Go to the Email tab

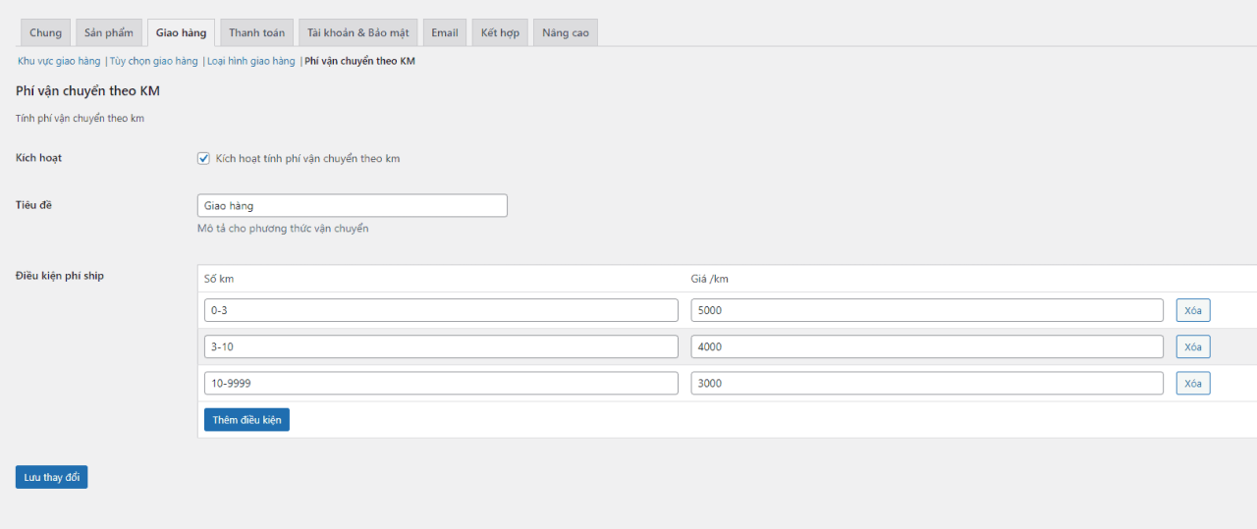coord(445,32)
